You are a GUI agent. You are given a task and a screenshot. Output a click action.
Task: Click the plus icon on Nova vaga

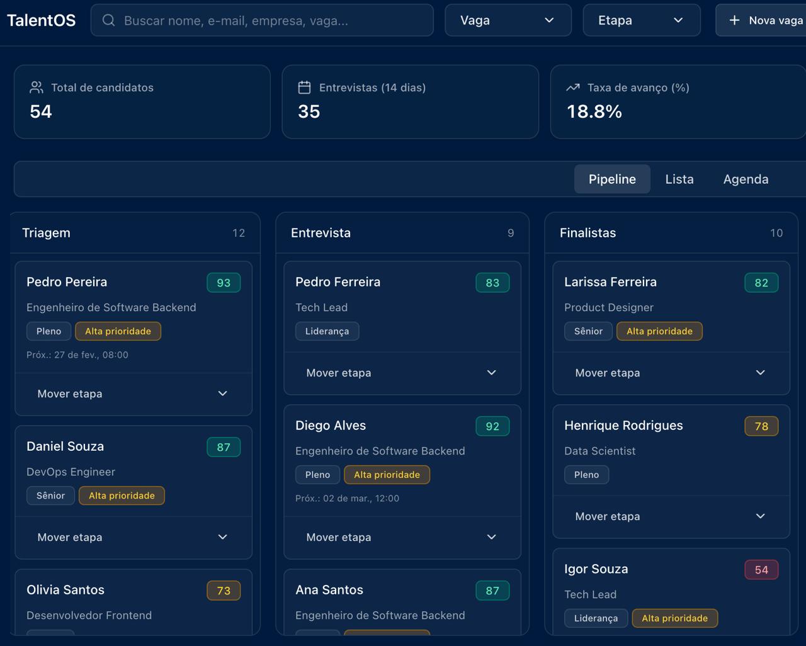tap(734, 20)
